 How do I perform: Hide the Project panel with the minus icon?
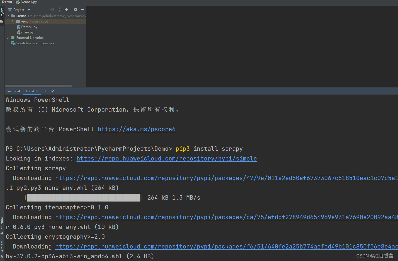(82, 9)
